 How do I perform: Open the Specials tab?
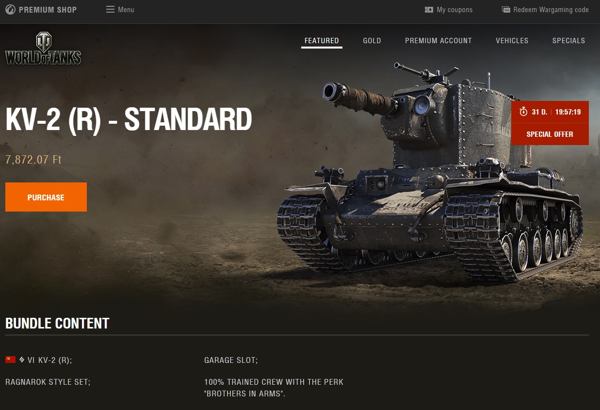click(x=568, y=41)
